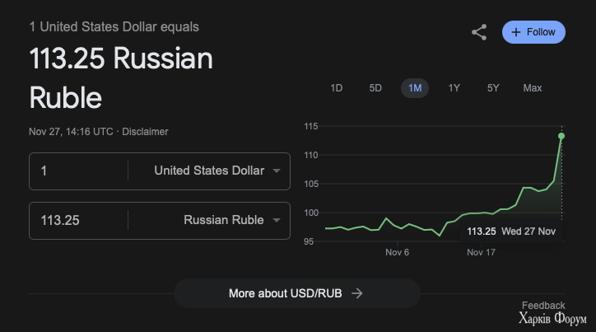Open More about USD/RUB

click(297, 293)
